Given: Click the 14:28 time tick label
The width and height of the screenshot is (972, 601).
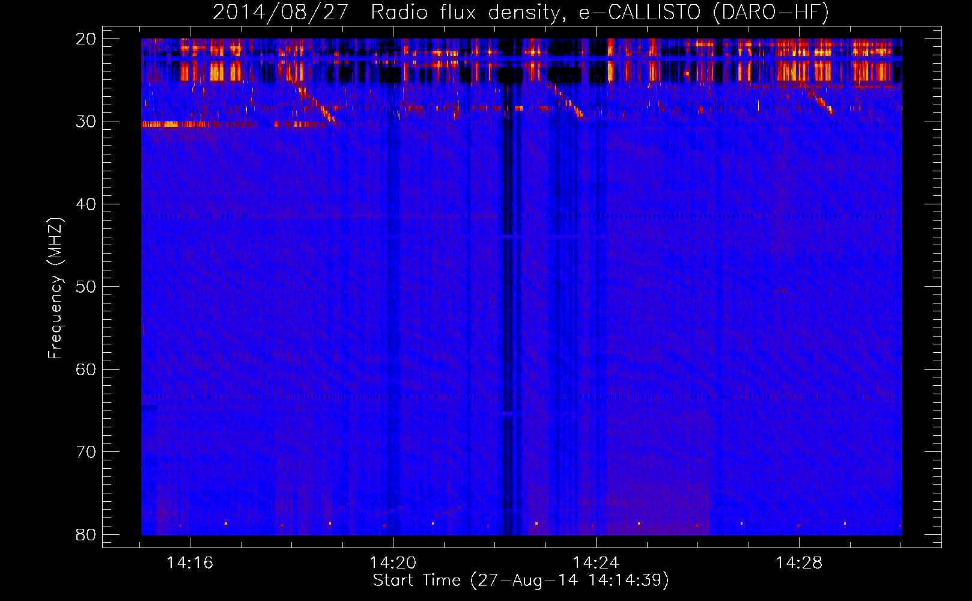Looking at the screenshot, I should tap(799, 563).
